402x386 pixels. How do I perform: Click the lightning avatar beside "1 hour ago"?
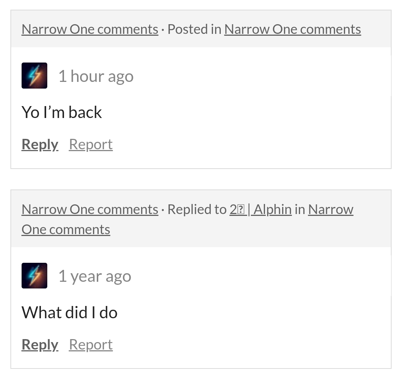34,76
